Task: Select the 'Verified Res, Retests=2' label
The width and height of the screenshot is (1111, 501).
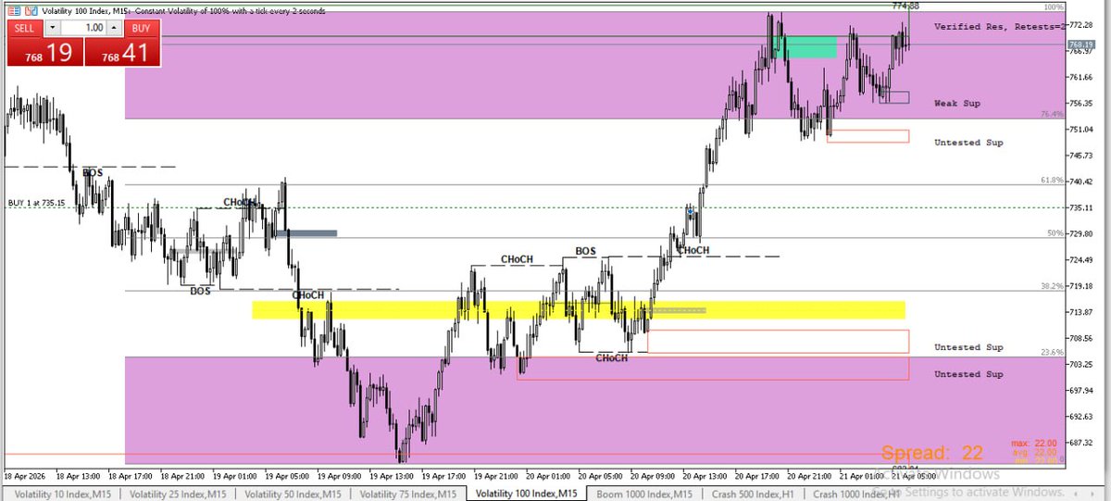Action: [1001, 27]
